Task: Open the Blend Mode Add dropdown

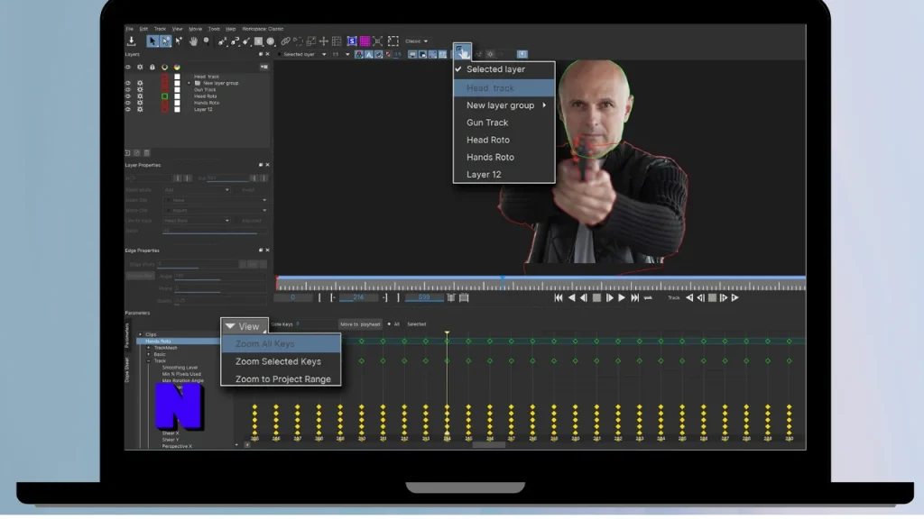Action: [x=197, y=190]
